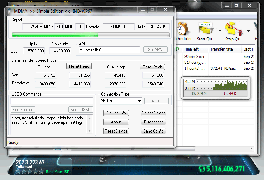Click the signal strength progress bar
The height and width of the screenshot is (180, 264).
pos(90,35)
